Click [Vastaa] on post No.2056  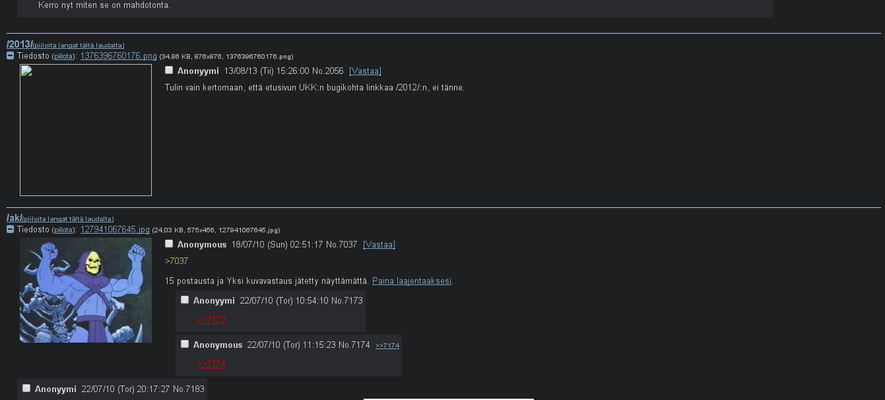click(365, 71)
